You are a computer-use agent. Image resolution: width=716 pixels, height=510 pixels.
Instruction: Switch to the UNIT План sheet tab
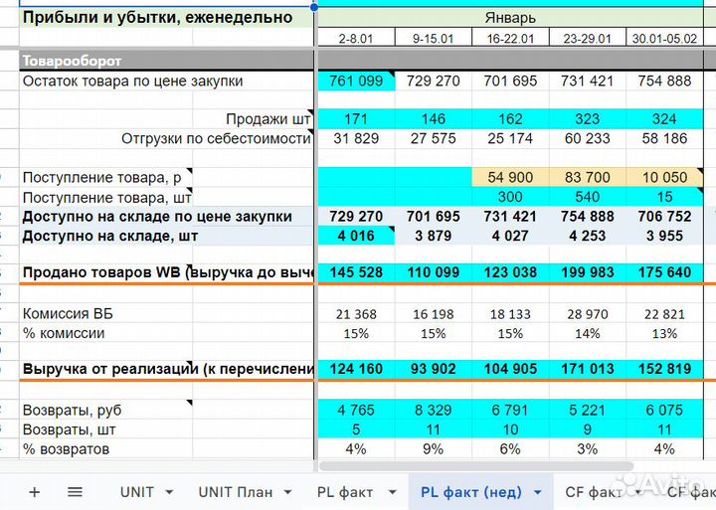[235, 492]
